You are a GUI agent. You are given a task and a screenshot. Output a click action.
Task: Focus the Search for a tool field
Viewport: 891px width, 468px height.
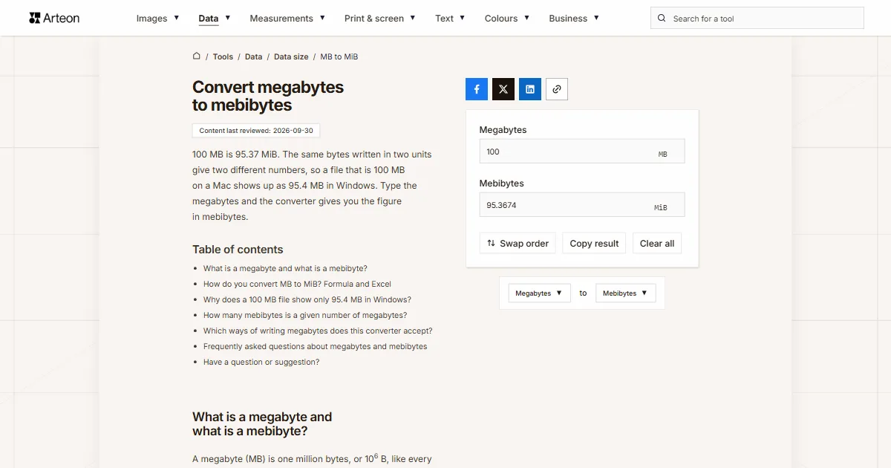pyautogui.click(x=757, y=18)
